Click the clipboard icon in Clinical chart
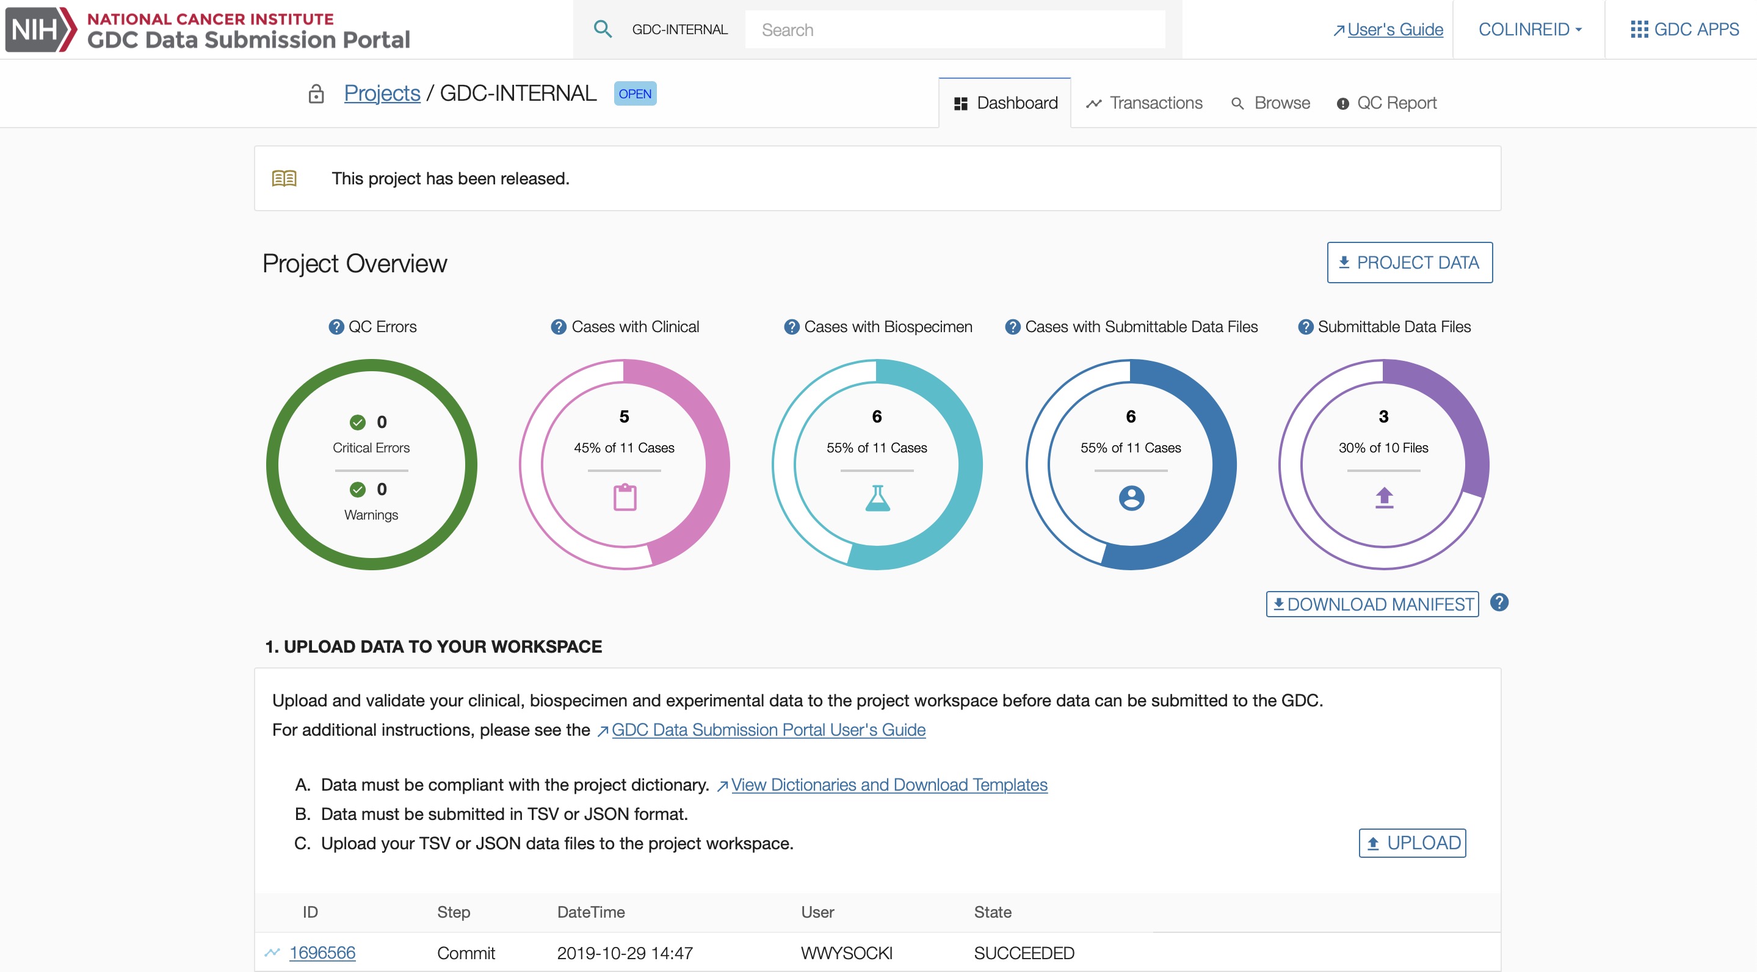Image resolution: width=1757 pixels, height=972 pixels. (x=625, y=497)
